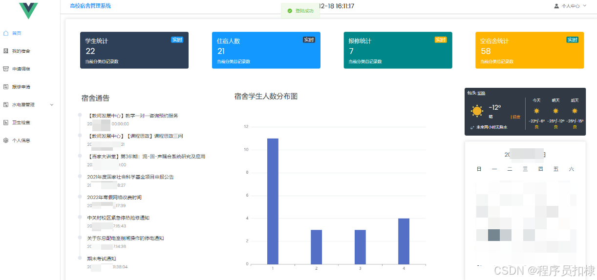The image size is (597, 280).
Task: Select 报修申请 from the sidebar
Action: click(30, 87)
